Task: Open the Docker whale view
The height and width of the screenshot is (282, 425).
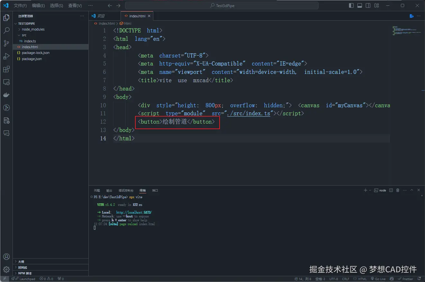Action: click(x=6, y=95)
